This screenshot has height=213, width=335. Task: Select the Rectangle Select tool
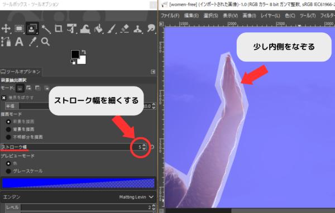coord(19,28)
